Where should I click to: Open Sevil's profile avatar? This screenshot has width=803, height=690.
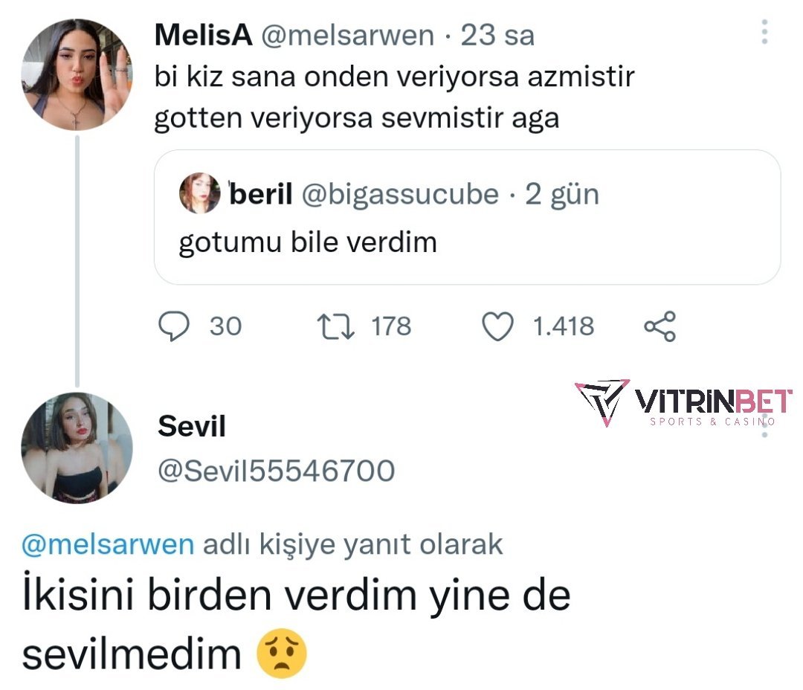77,448
